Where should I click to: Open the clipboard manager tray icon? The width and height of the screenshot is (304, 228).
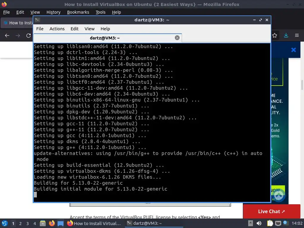pyautogui.click(x=270, y=223)
